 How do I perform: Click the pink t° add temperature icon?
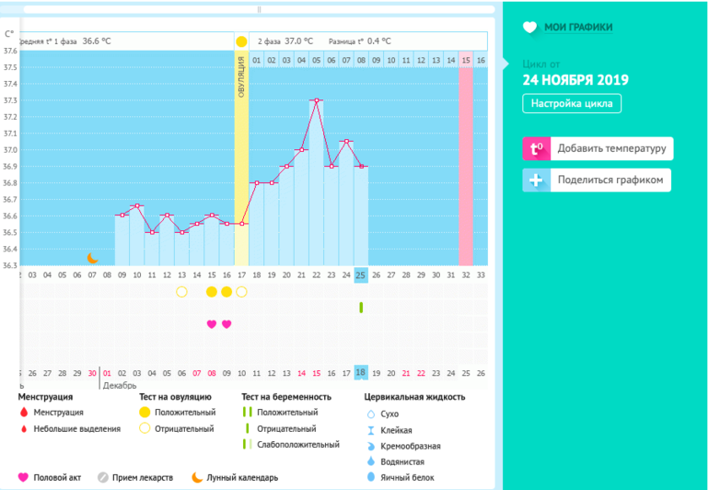[536, 148]
